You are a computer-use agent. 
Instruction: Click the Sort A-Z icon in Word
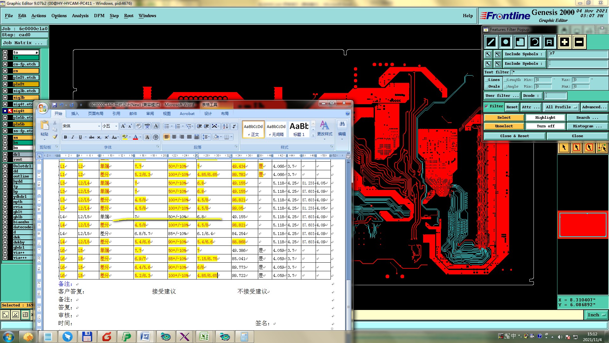pos(225,126)
